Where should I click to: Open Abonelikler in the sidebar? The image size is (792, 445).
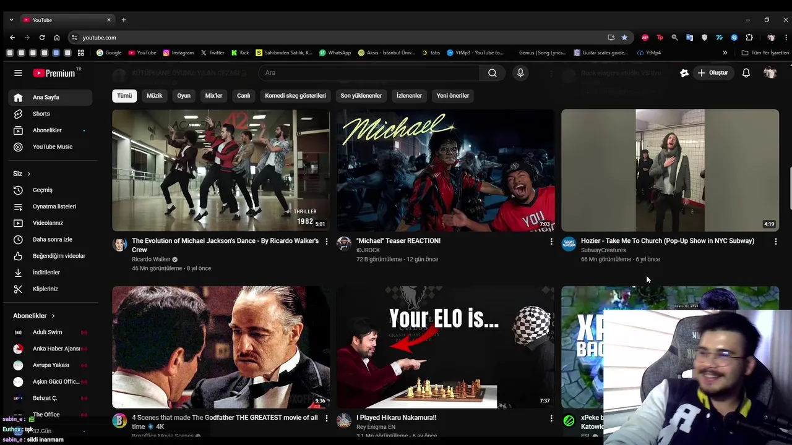tap(50, 130)
